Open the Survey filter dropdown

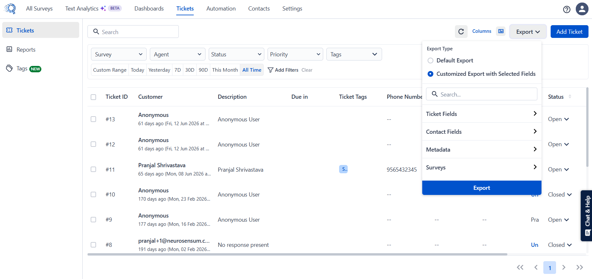pos(119,54)
